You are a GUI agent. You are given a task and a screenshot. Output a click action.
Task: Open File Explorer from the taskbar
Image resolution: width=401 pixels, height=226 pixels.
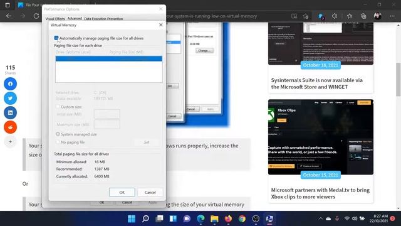[214, 218]
